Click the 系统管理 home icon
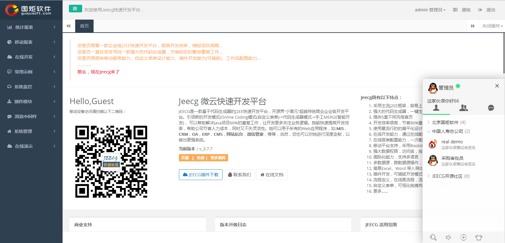This screenshot has width=505, height=243. tap(9, 131)
